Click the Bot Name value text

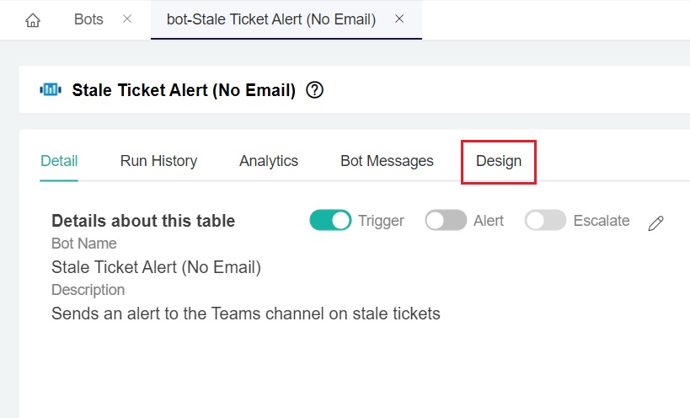tap(156, 268)
